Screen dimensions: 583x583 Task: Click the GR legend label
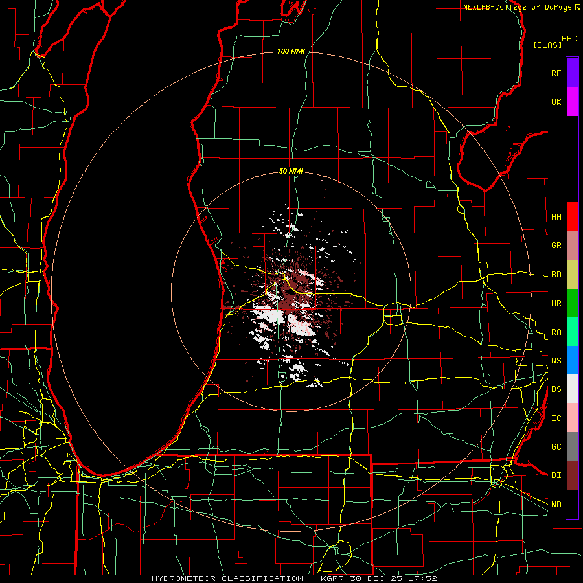coord(556,246)
